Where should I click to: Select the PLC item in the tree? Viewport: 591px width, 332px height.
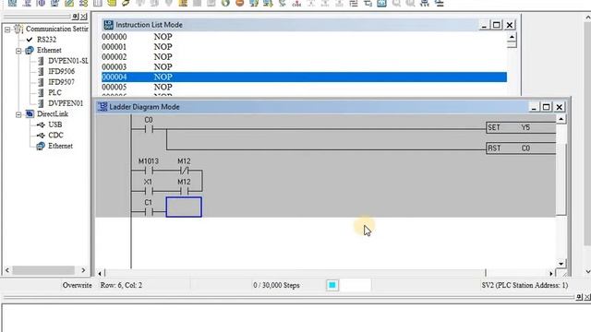click(54, 92)
